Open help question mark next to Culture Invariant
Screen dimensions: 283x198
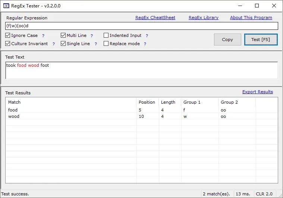click(x=54, y=44)
